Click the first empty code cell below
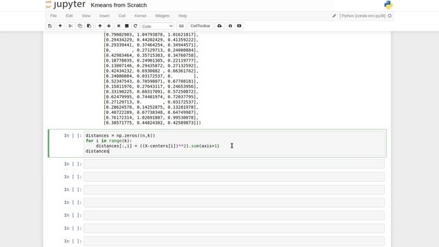This screenshot has width=439, height=247. click(235, 164)
